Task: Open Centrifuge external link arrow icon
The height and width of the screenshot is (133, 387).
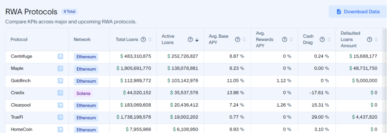Action: [x=60, y=56]
